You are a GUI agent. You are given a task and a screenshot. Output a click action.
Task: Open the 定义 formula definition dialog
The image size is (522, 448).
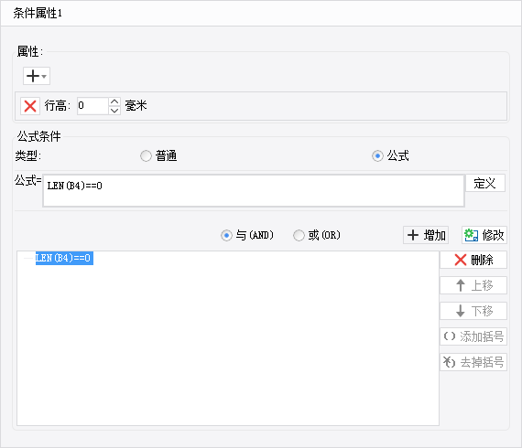click(x=485, y=183)
